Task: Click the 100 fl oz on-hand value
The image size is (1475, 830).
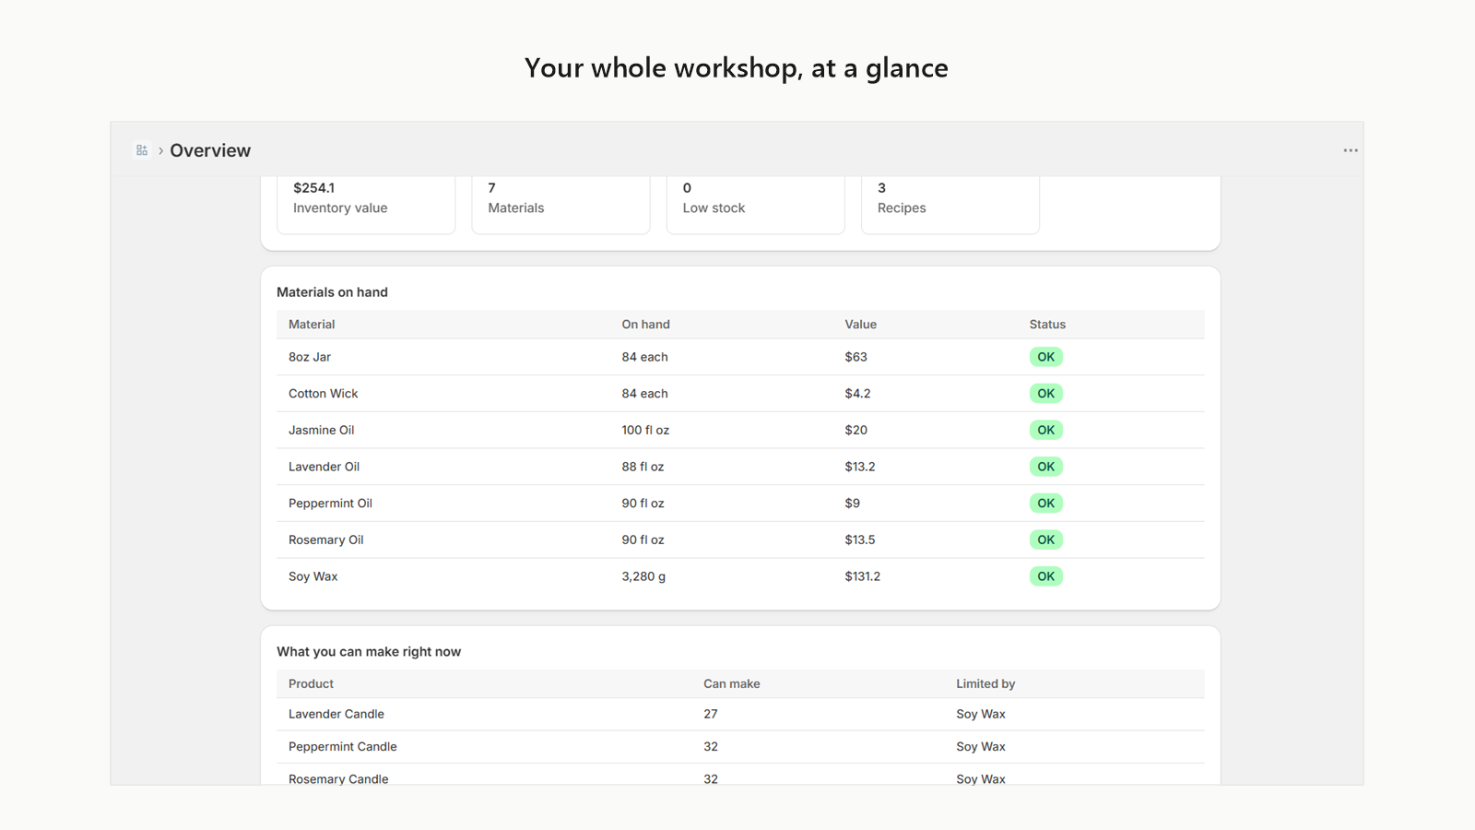Action: pos(645,430)
